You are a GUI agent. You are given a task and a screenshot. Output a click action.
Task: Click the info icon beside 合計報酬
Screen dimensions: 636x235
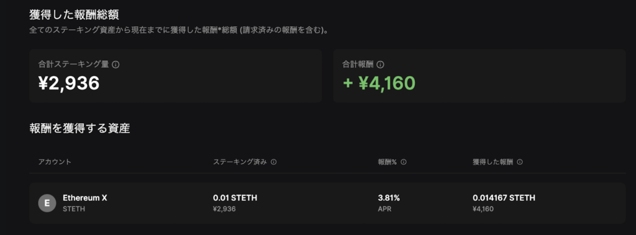pos(380,65)
